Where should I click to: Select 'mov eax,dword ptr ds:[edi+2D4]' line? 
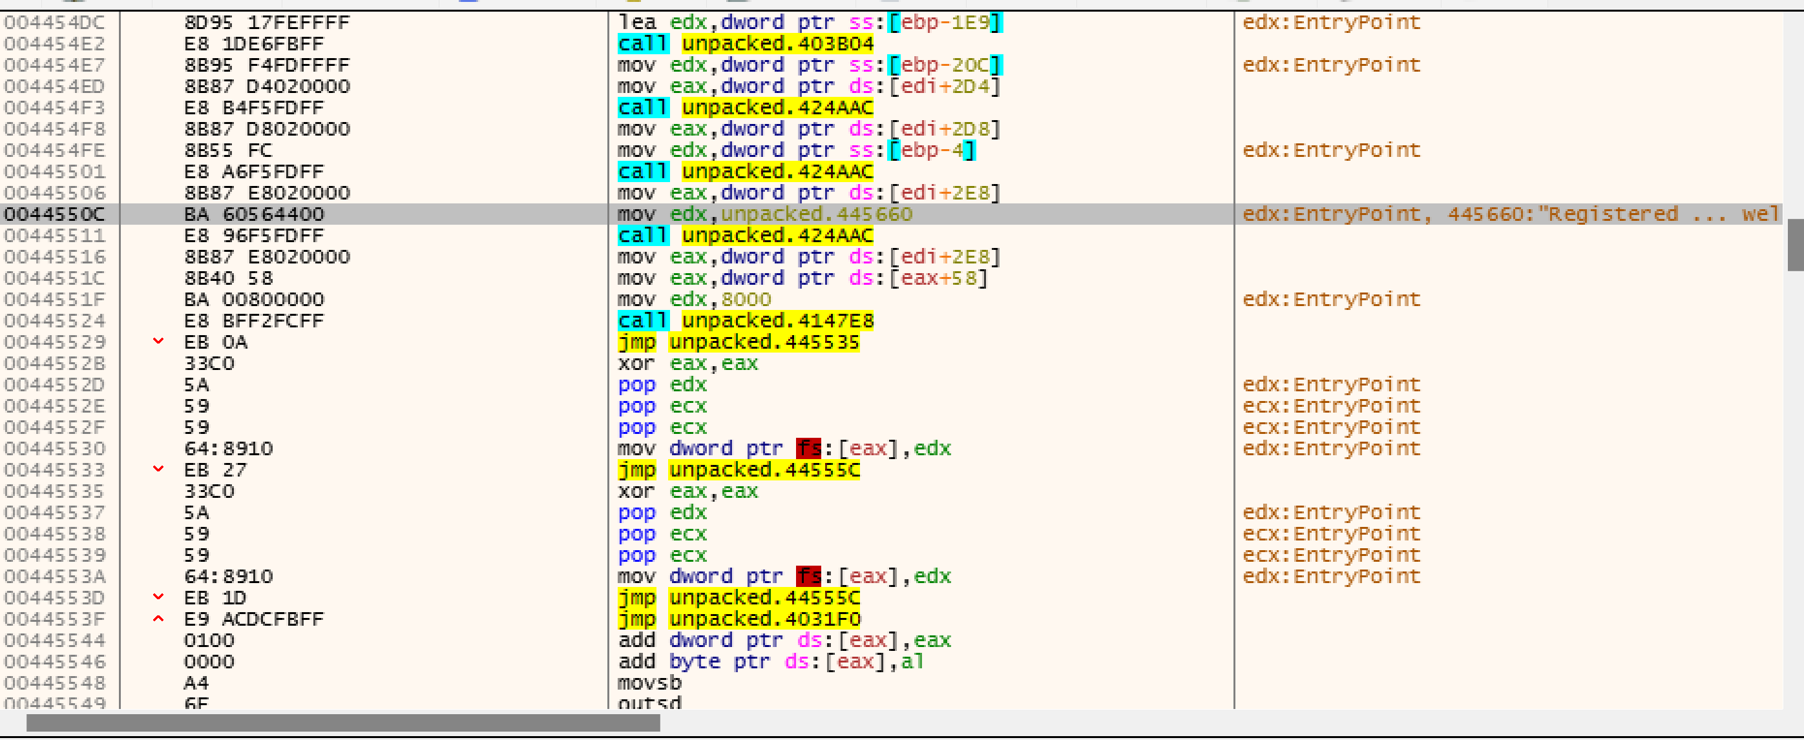809,86
